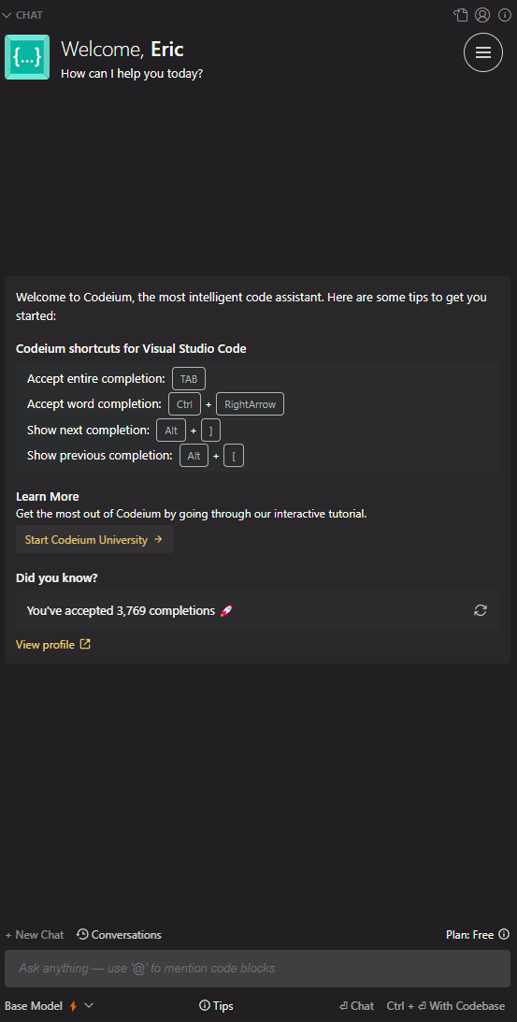
Task: Click the Chat send option
Action: (357, 1006)
